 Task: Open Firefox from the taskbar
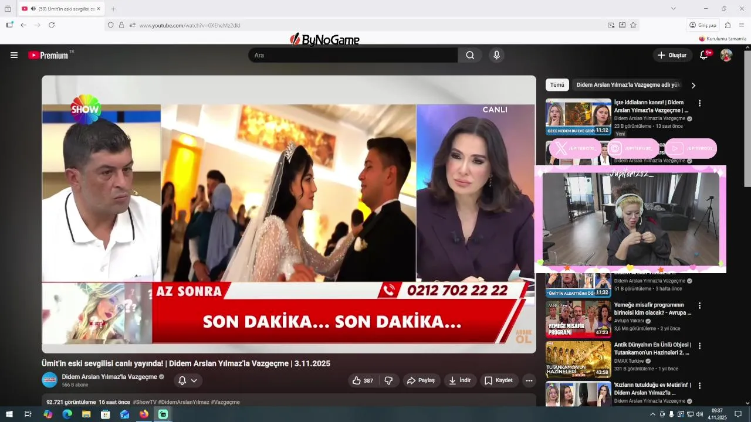point(144,414)
